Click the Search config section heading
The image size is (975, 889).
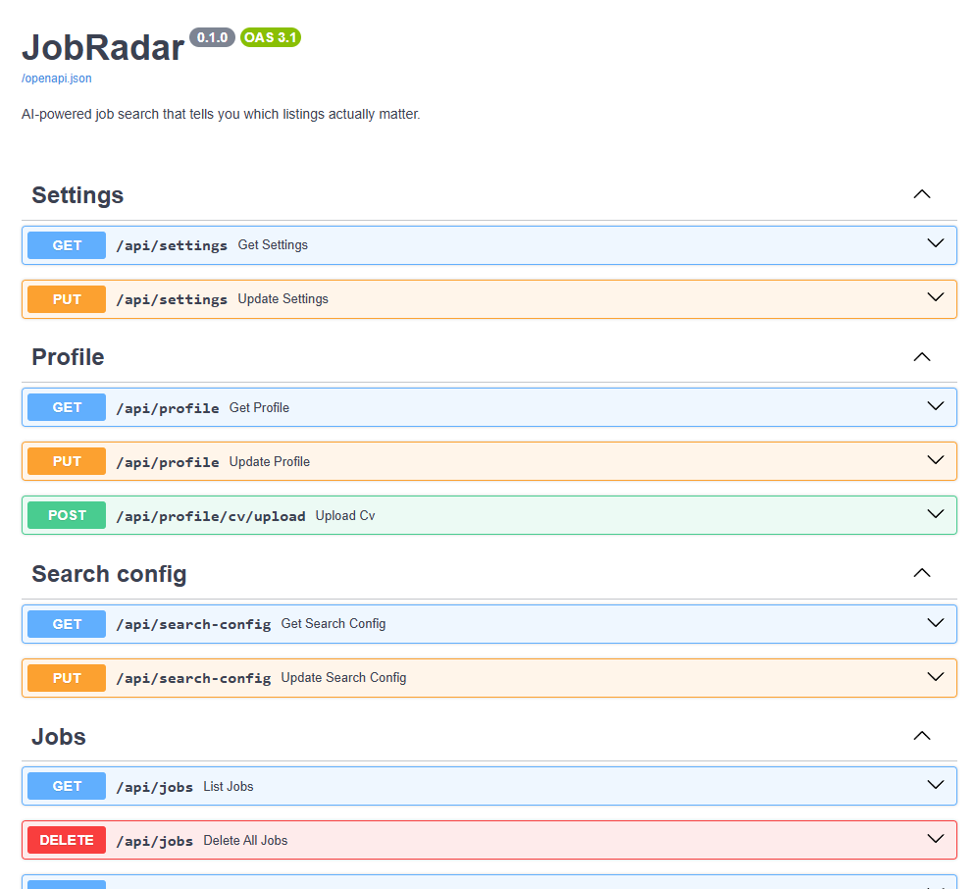coord(109,574)
